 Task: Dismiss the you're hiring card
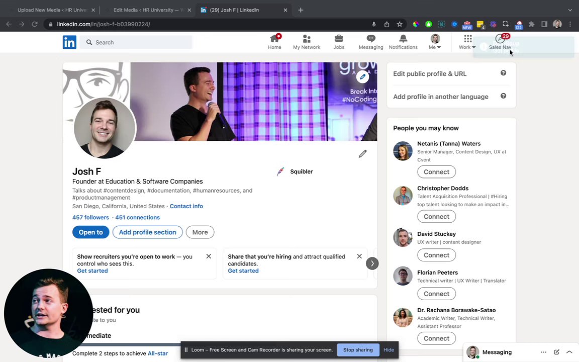coord(359,256)
